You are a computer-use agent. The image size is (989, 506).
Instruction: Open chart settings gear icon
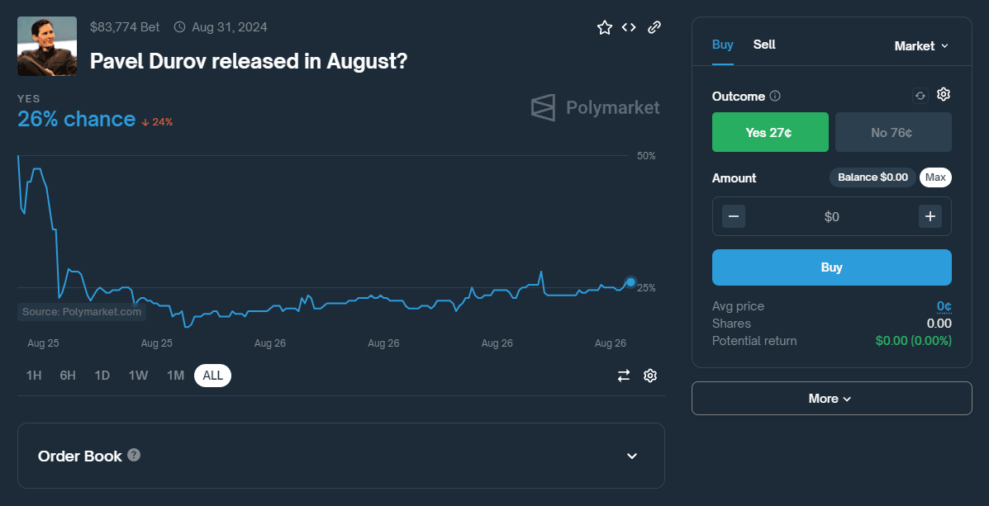[x=650, y=376]
